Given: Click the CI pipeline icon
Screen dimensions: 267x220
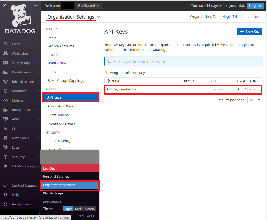Looking at the screenshot, I should pos(5,129).
